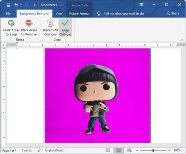Image resolution: width=186 pixels, height=154 pixels.
Task: Click the proofing check icon in status bar
Action: tap(38, 150)
